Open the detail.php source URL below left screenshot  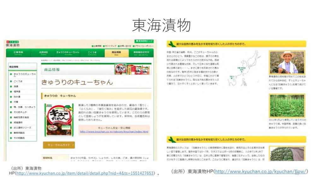(x=85, y=173)
